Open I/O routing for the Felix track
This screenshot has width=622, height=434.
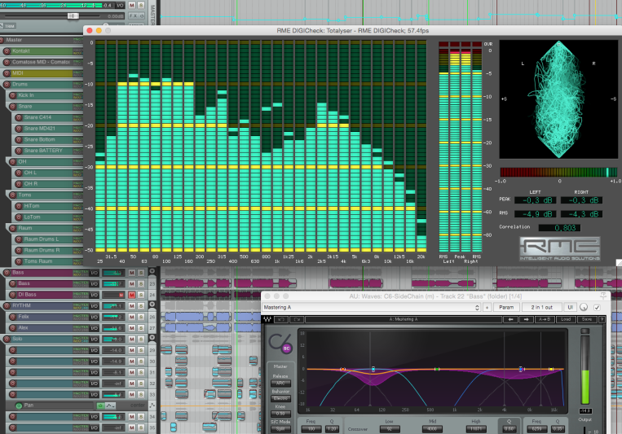pos(94,317)
